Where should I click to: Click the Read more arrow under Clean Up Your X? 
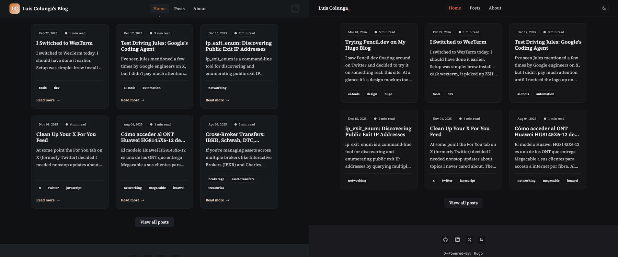click(48, 200)
